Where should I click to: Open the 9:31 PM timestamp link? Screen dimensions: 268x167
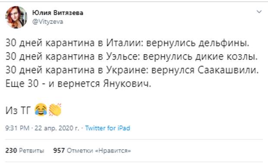coord(17,128)
